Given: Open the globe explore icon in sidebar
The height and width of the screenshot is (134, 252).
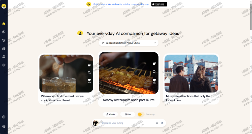Looking at the screenshot, I should click(x=4, y=32).
